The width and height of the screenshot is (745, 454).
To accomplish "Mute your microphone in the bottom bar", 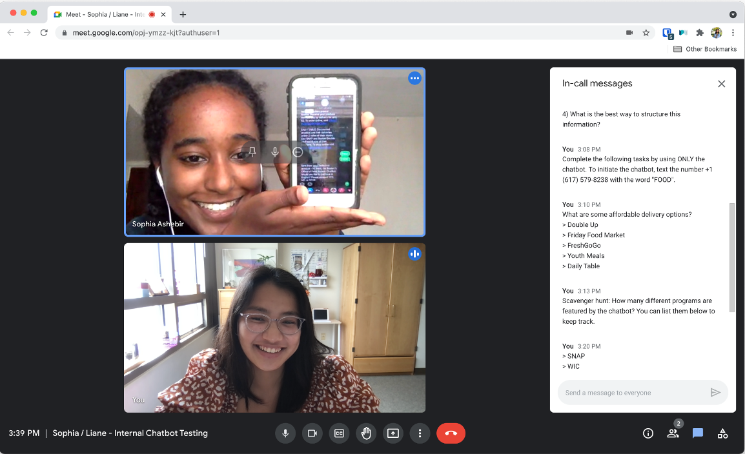I will tap(285, 433).
